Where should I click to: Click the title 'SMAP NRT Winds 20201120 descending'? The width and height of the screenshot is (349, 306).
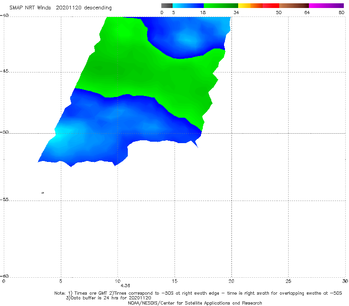click(x=60, y=8)
